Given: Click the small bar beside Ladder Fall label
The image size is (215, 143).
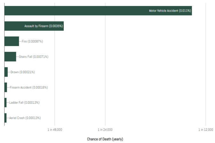Looking at the screenshot, I should point(5,103).
